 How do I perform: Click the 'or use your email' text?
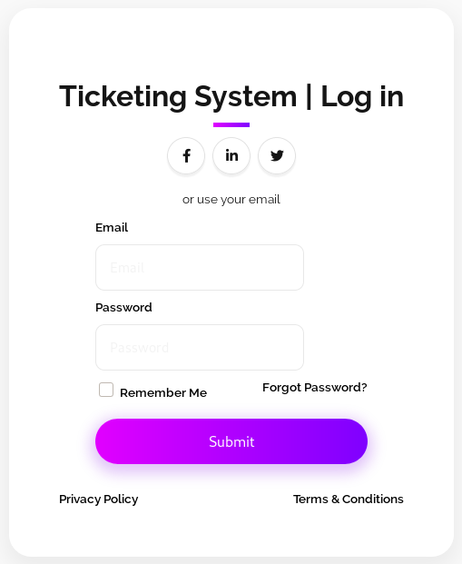coord(231,200)
